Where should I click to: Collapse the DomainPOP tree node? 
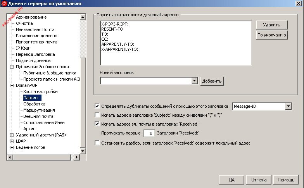12,85
